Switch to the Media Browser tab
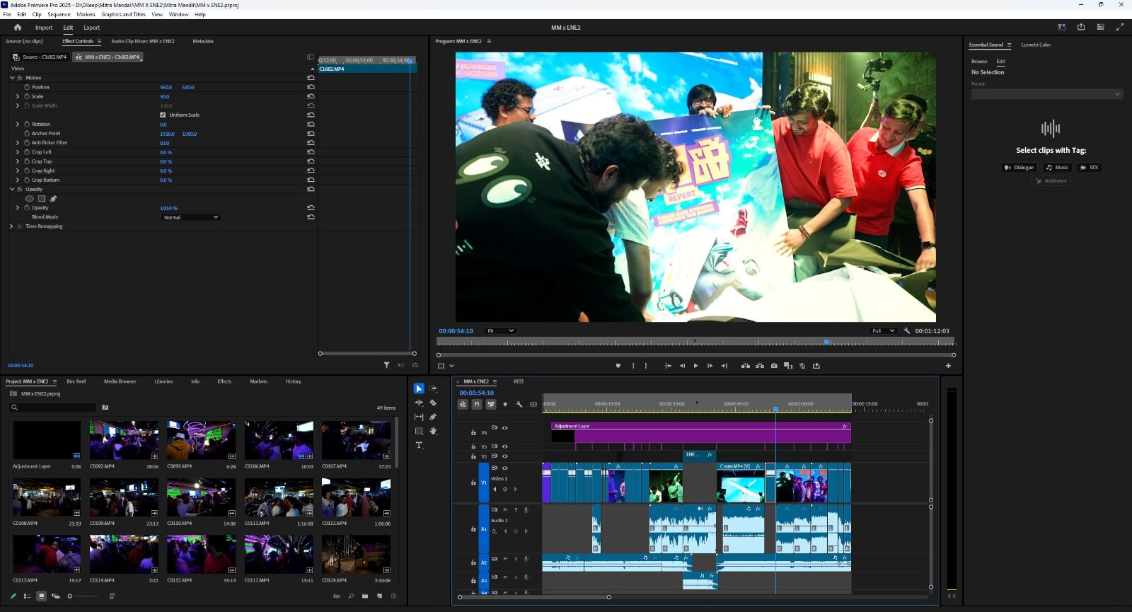The width and height of the screenshot is (1132, 612). click(120, 381)
